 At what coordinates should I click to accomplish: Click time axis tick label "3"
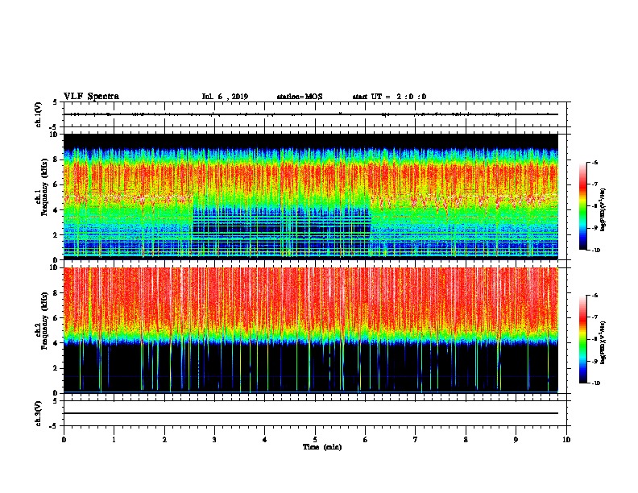tap(214, 440)
